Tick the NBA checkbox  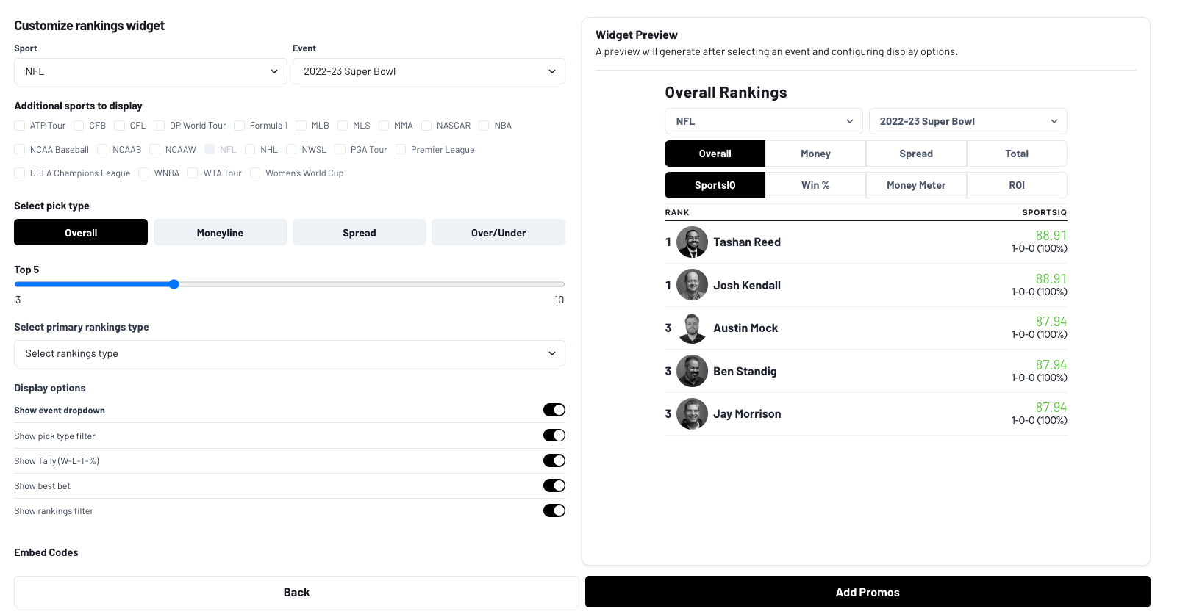click(484, 126)
